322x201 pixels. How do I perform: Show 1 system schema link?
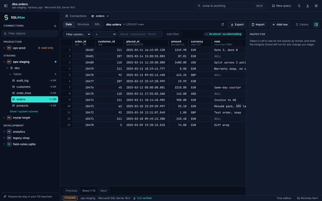24,112
